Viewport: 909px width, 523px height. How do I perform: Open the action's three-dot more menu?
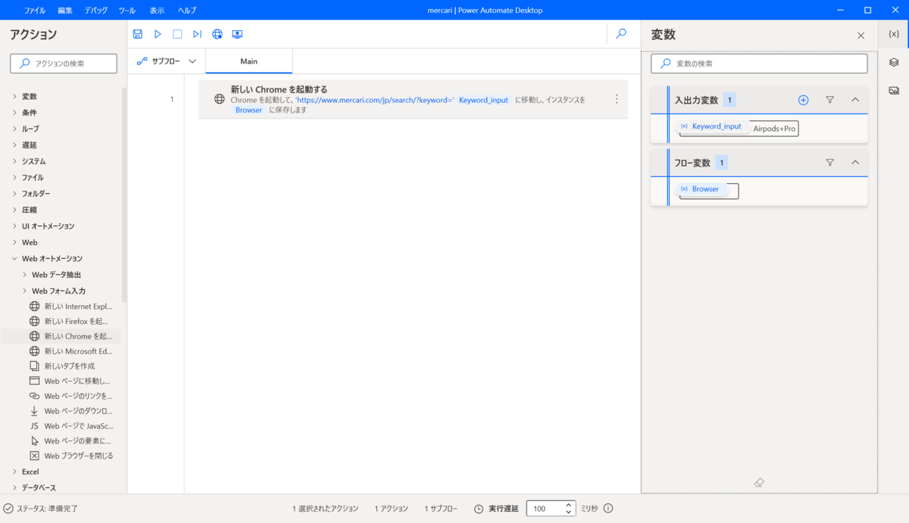[x=616, y=99]
